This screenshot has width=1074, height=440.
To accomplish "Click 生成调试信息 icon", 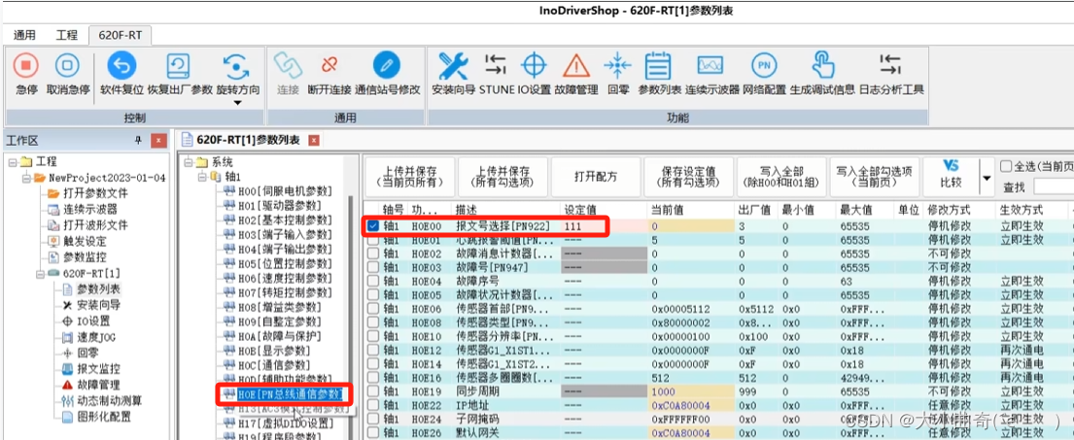I will 822,66.
